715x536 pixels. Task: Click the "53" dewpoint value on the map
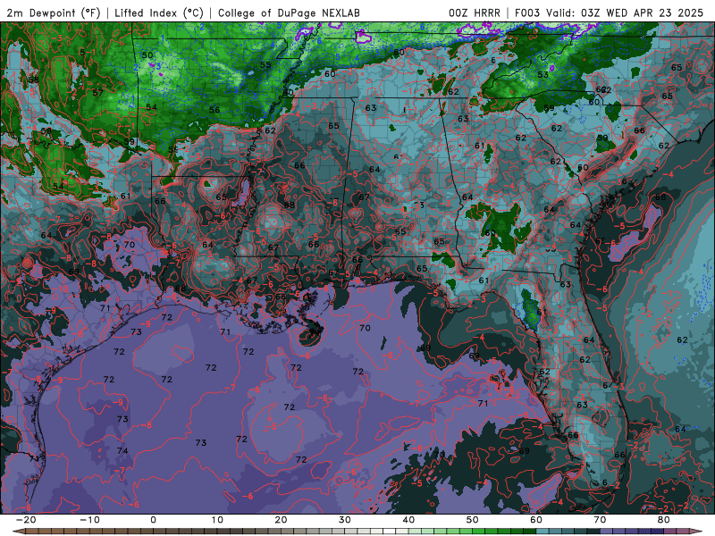pos(543,75)
